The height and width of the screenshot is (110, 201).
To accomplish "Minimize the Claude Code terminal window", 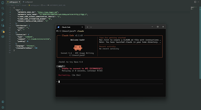I will (152, 27).
